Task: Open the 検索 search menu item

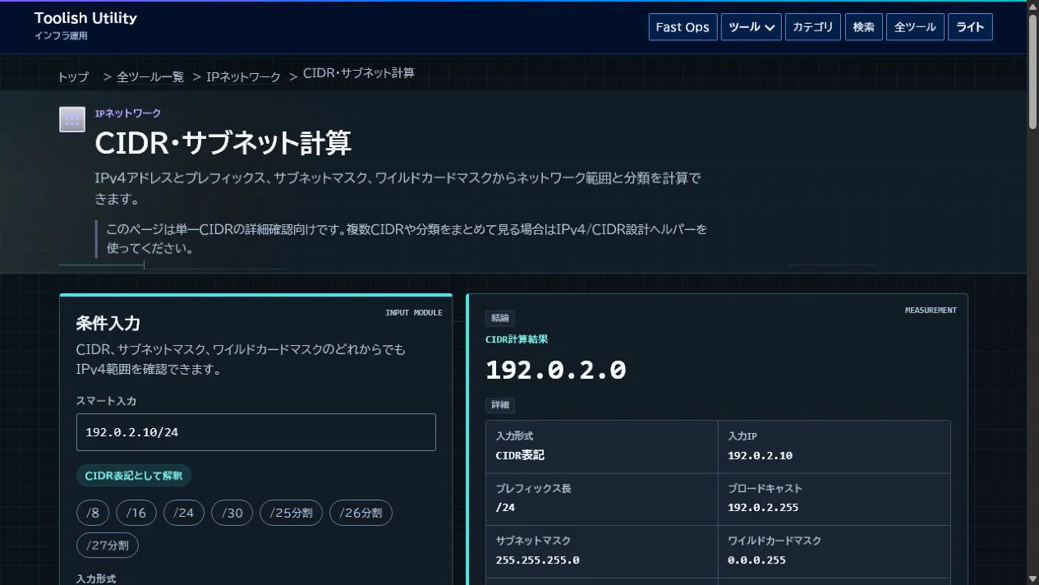Action: 864,27
